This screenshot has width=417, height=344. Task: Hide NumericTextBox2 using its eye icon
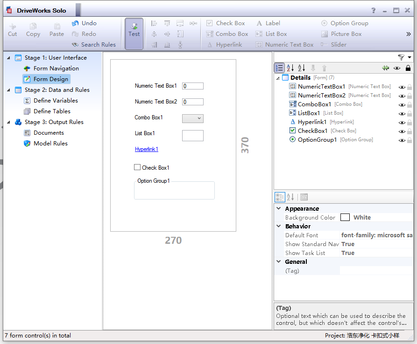pyautogui.click(x=402, y=96)
